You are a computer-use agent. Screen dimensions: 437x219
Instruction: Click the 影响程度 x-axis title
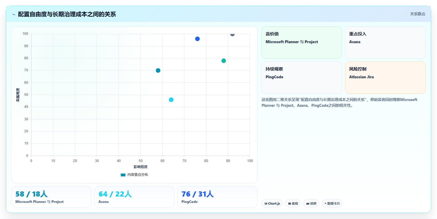140,167
